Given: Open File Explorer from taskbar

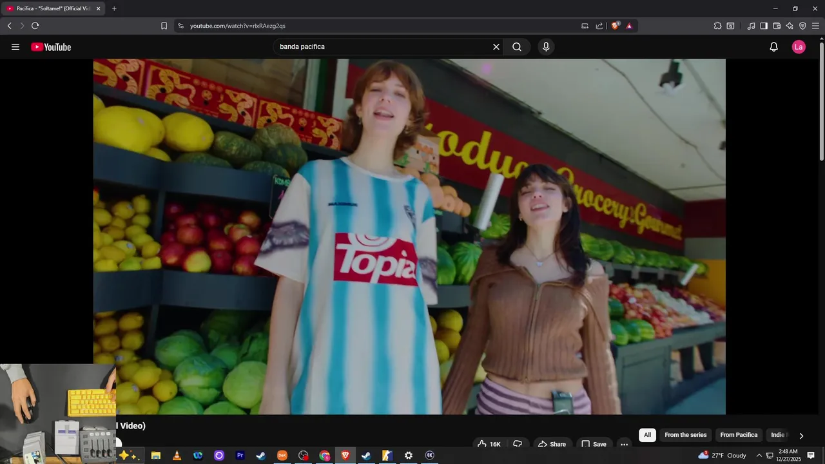Looking at the screenshot, I should pyautogui.click(x=155, y=456).
